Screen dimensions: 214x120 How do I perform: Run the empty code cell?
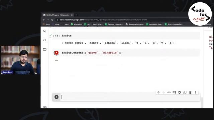(57, 97)
